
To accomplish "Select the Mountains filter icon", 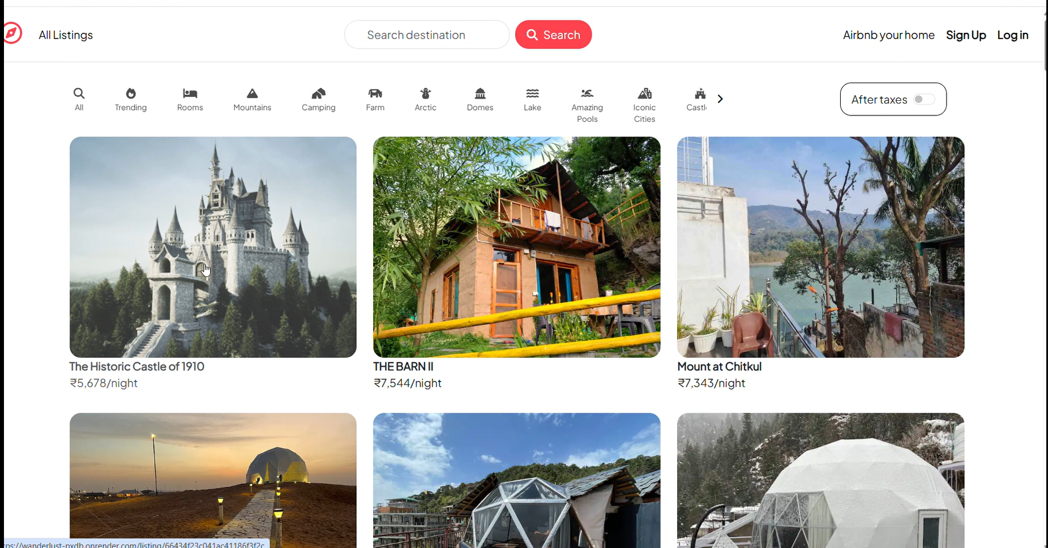I will 253,93.
